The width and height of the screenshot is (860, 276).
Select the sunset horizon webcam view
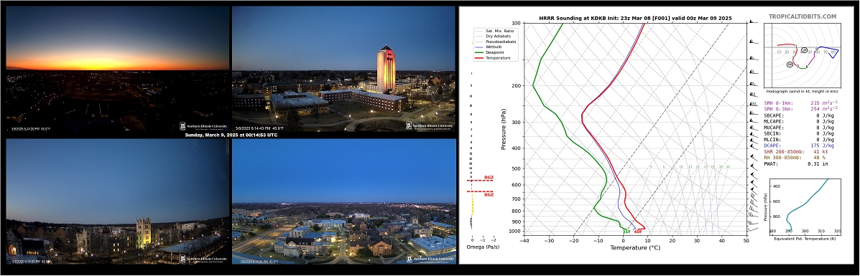point(117,69)
